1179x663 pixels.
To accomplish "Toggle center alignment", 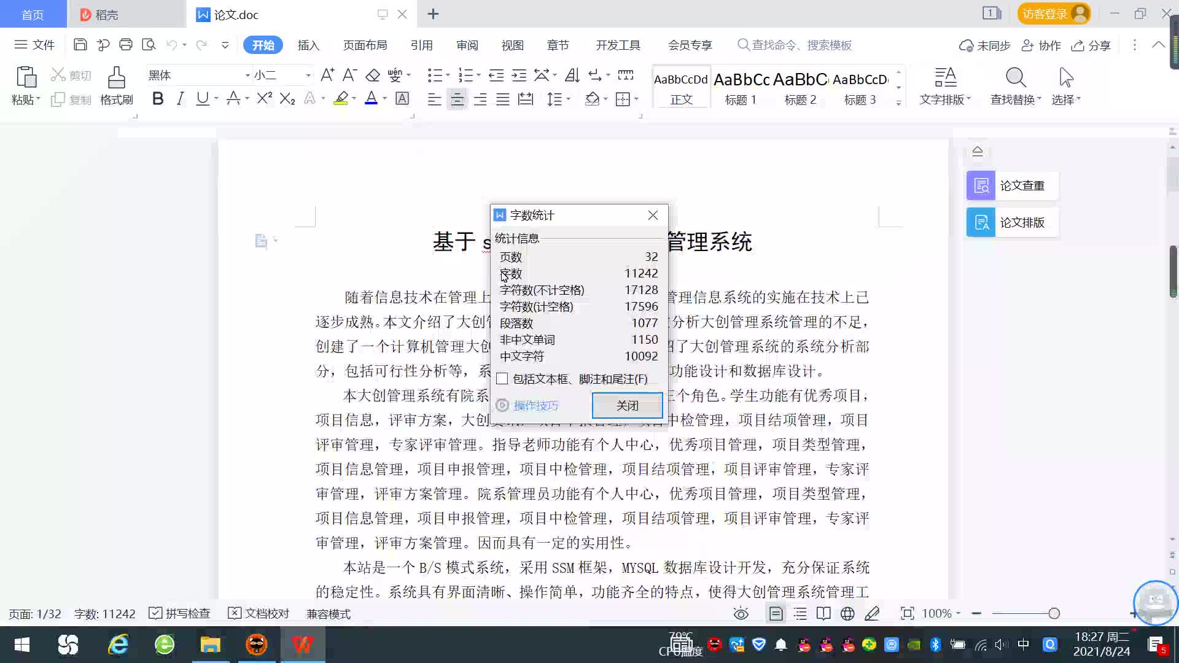I will (x=457, y=99).
